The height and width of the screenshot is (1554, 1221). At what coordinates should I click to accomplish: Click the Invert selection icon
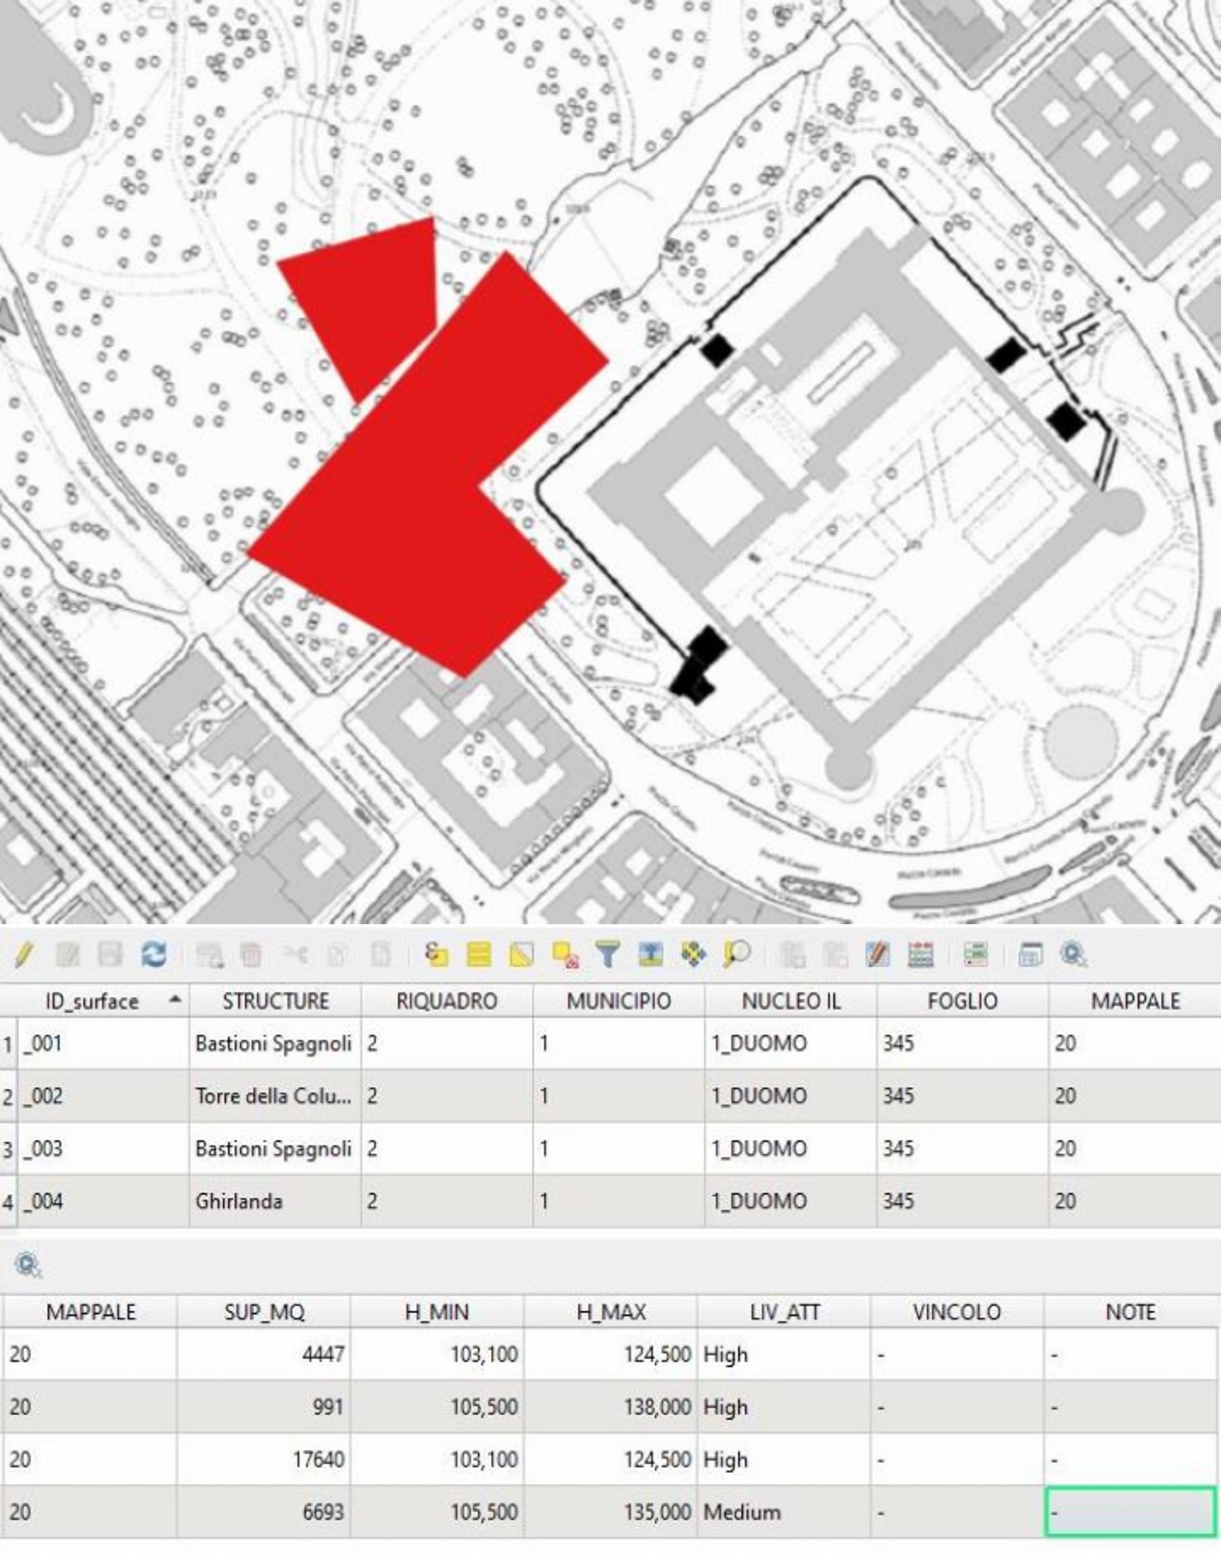pyautogui.click(x=521, y=954)
